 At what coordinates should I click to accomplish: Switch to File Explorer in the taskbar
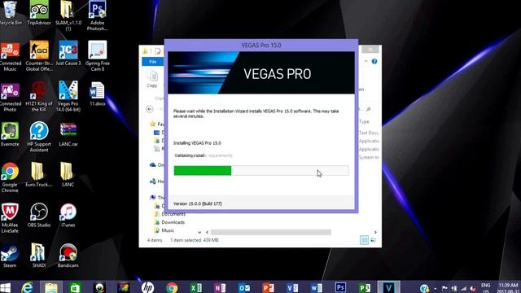(x=51, y=287)
